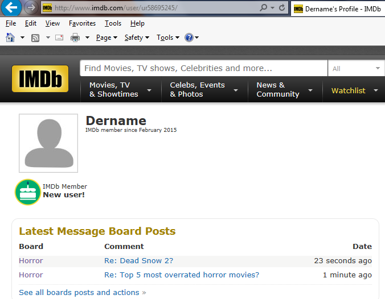This screenshot has width=385, height=299.
Task: Open the File menu
Action: [x=11, y=23]
